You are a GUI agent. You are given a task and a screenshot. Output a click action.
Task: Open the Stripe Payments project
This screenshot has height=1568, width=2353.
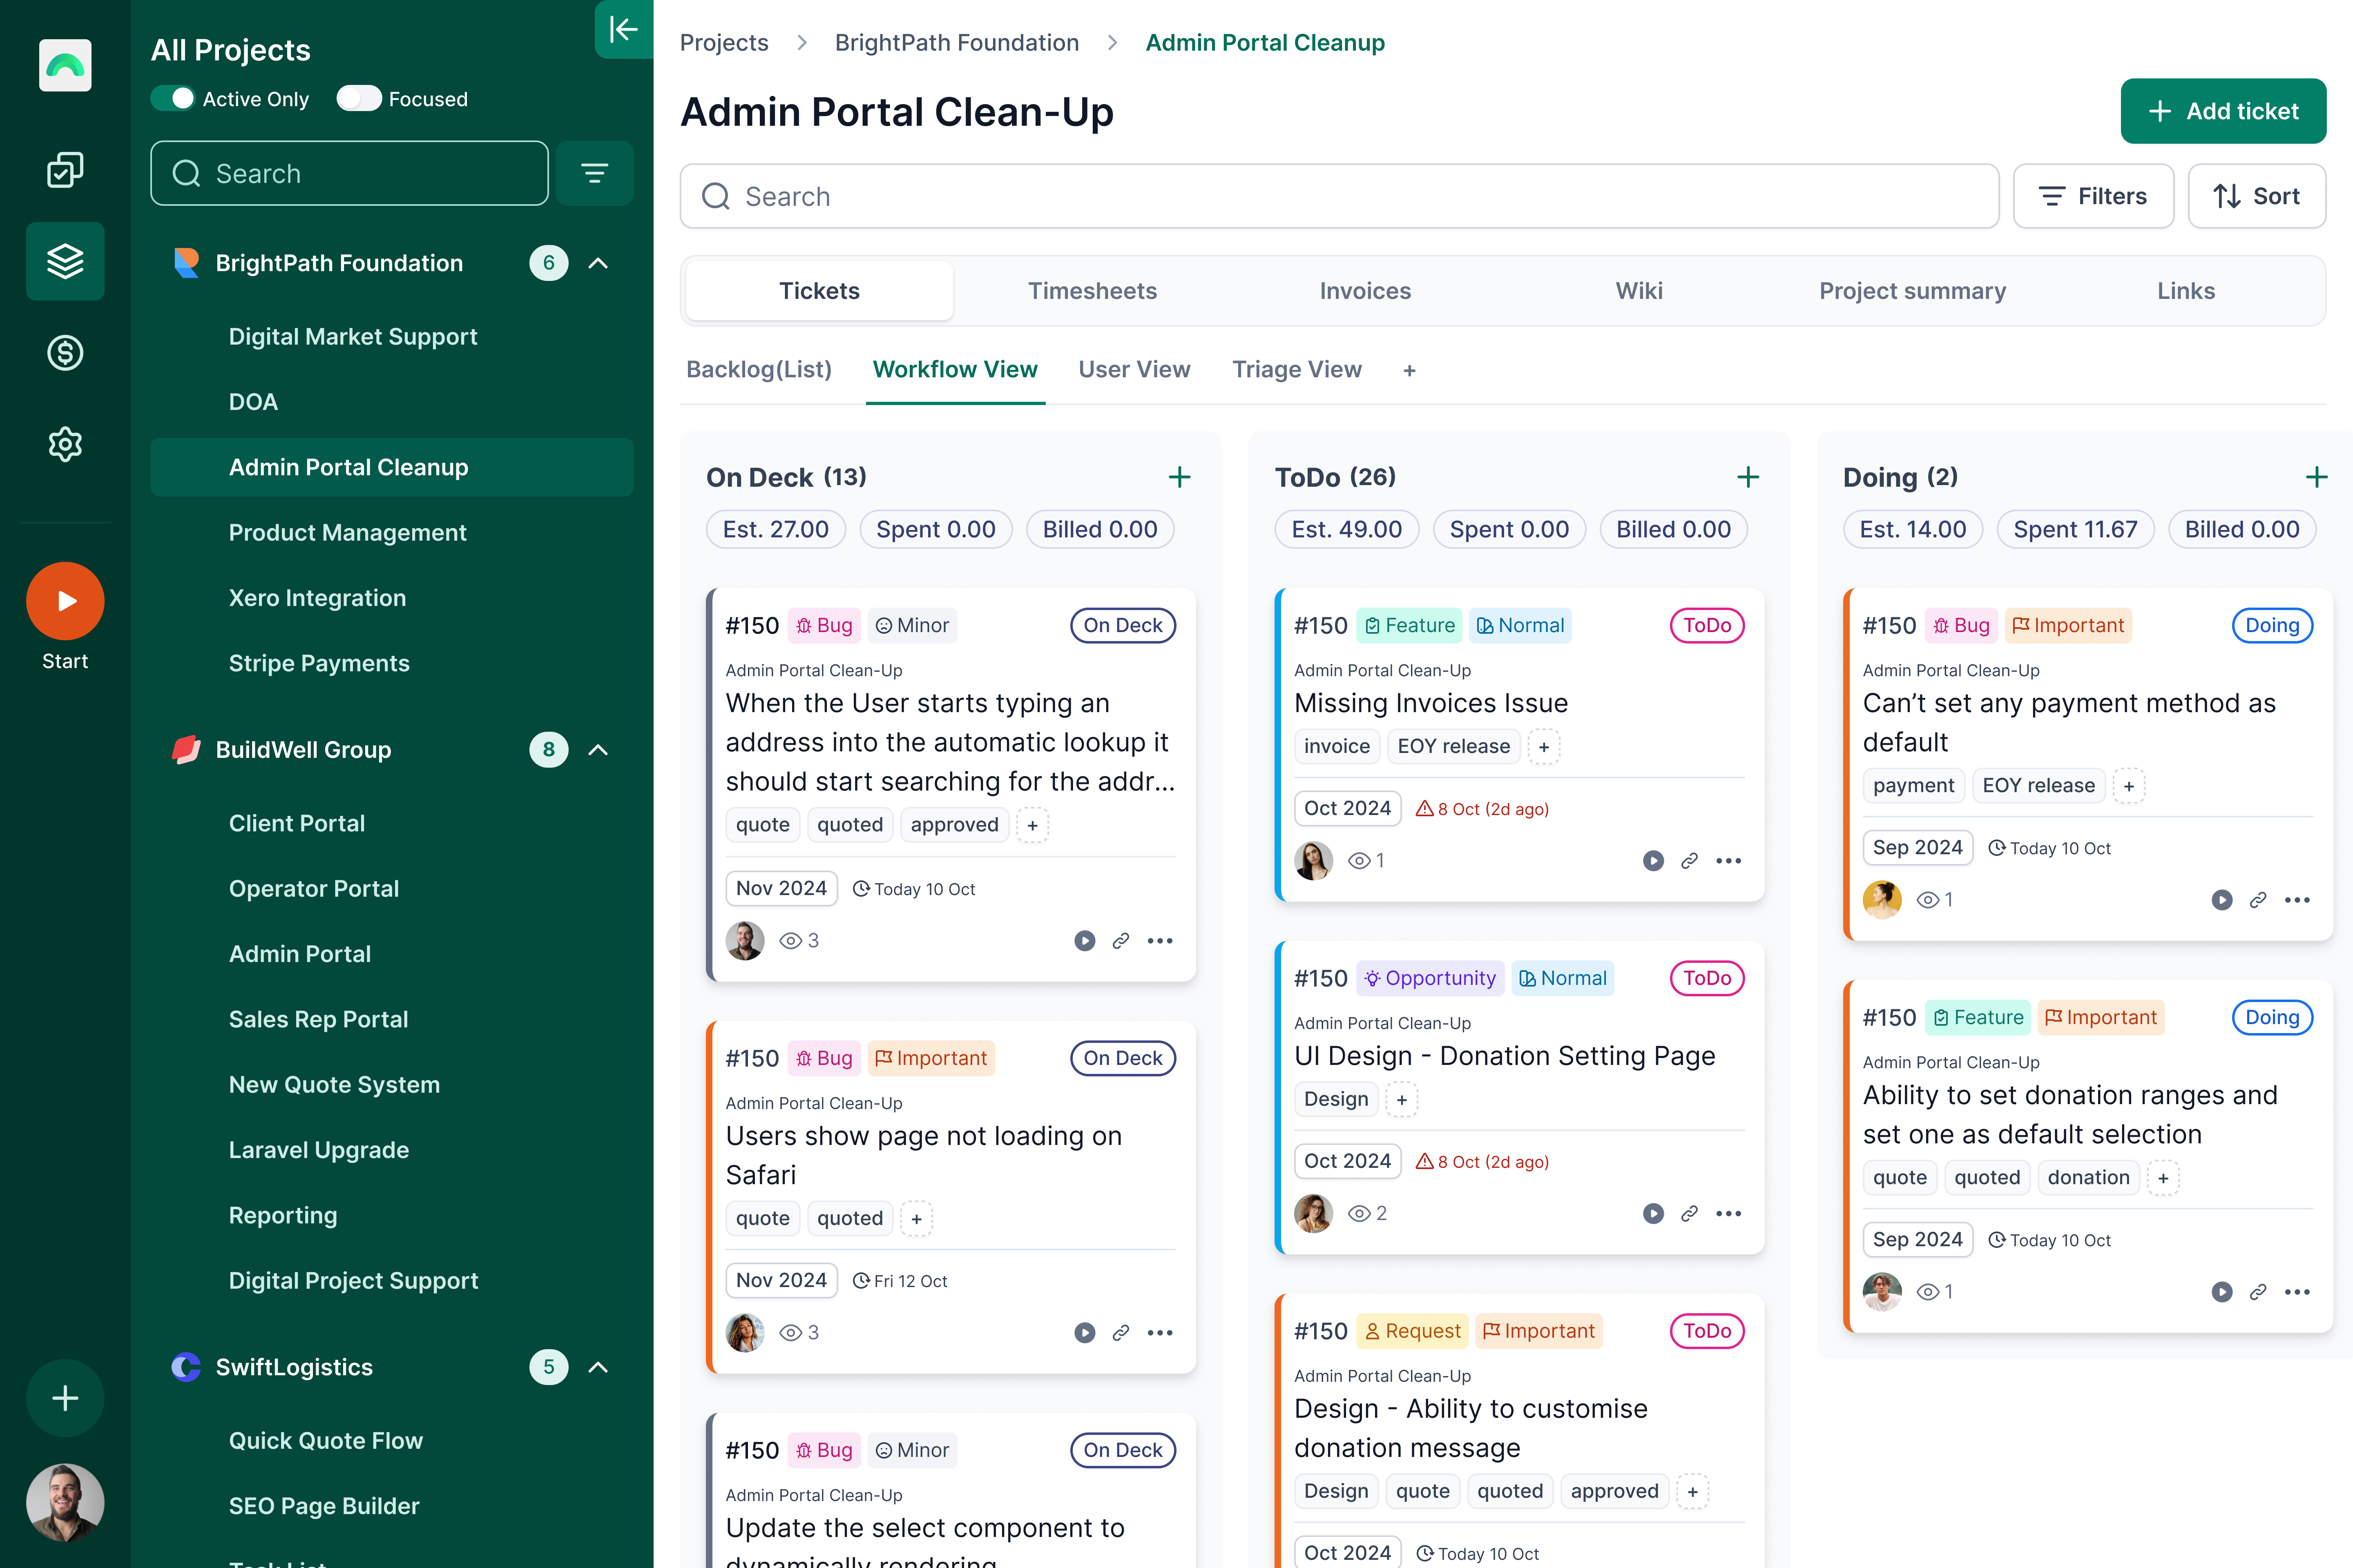tap(319, 663)
